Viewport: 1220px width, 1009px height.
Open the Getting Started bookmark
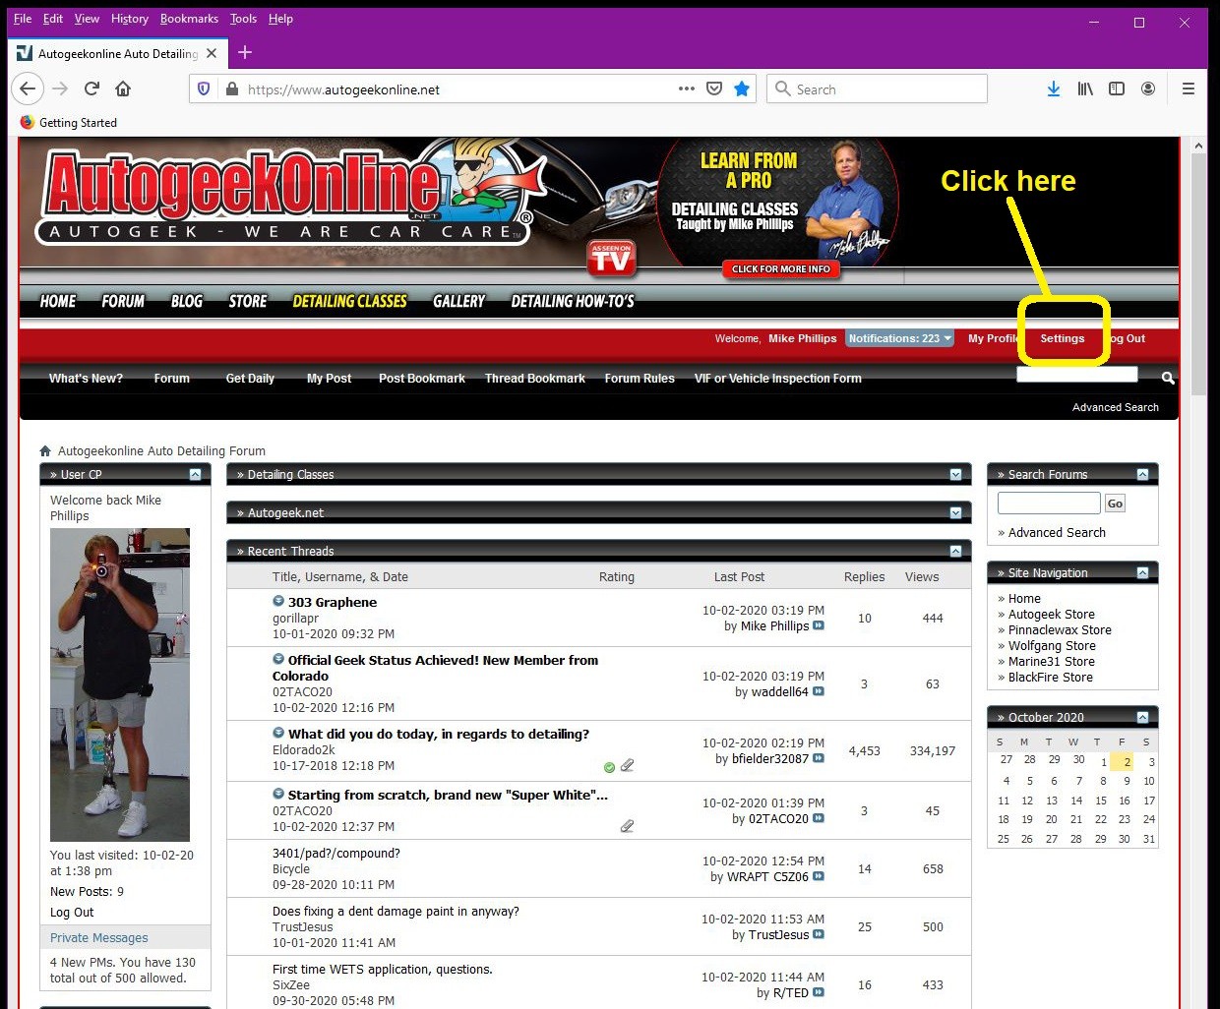click(x=69, y=123)
